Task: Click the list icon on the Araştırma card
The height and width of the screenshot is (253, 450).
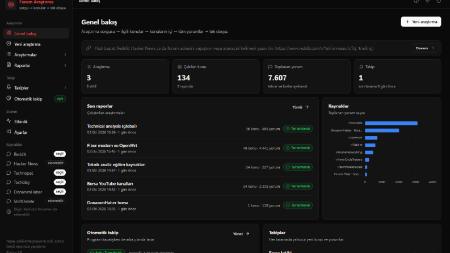Action: [x=89, y=67]
